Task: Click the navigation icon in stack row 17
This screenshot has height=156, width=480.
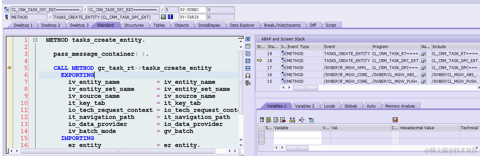Action: point(424,67)
